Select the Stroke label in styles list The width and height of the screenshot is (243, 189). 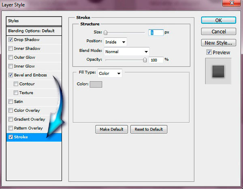21,137
